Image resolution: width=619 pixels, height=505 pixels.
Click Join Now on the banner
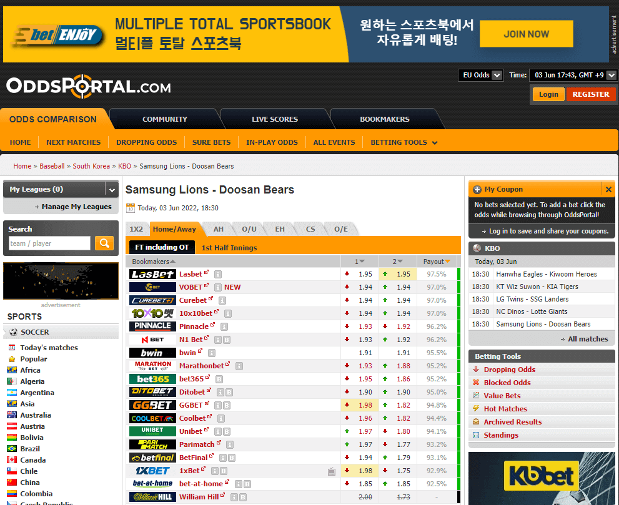[x=526, y=34]
